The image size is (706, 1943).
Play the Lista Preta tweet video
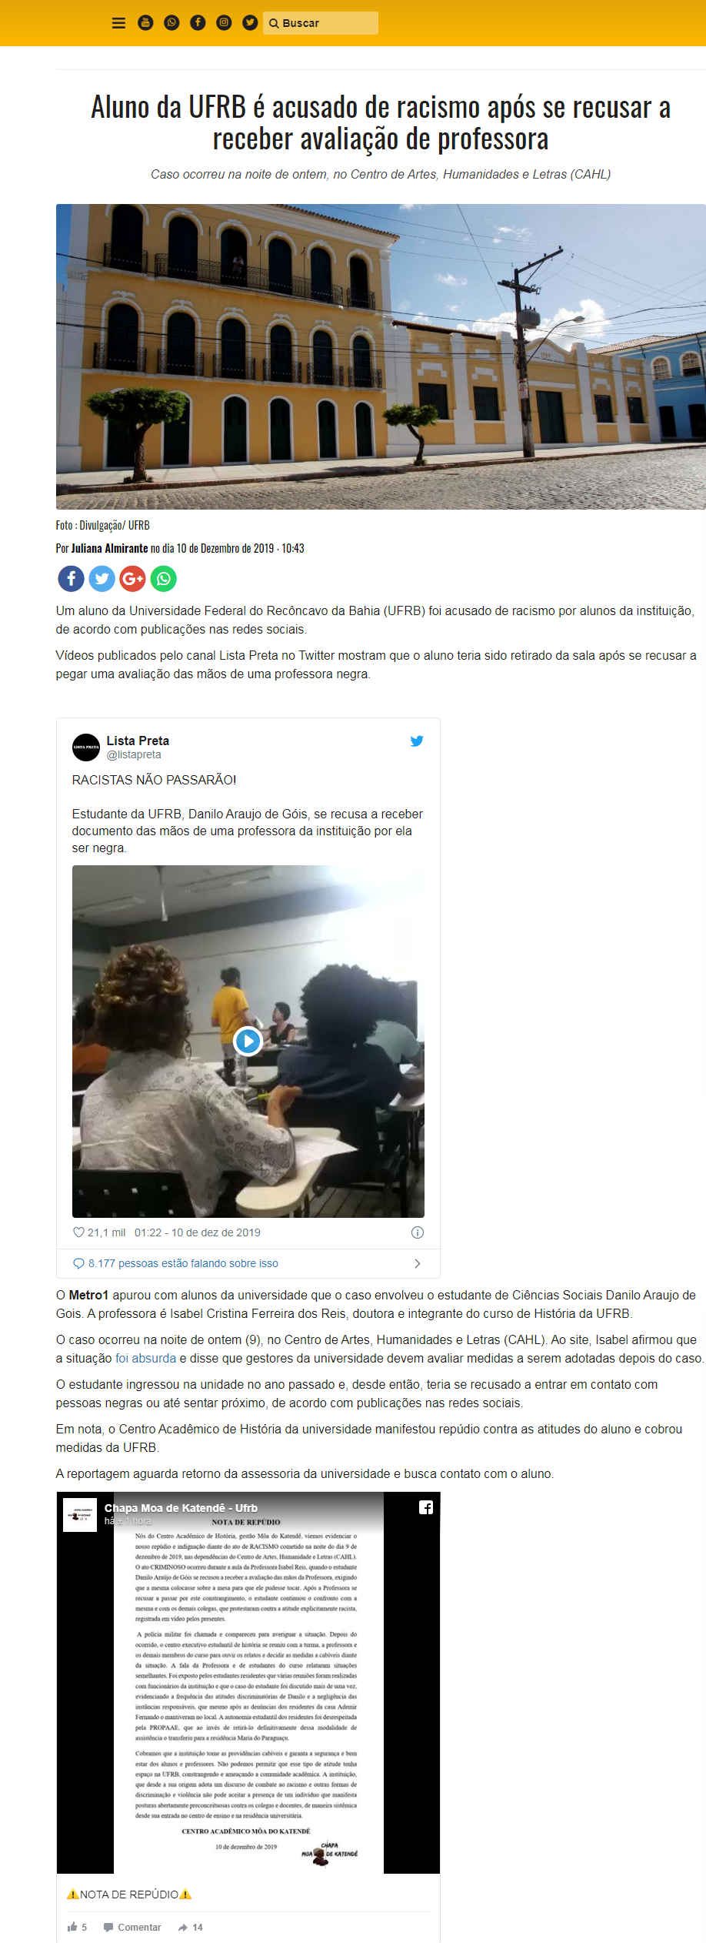coord(248,1041)
